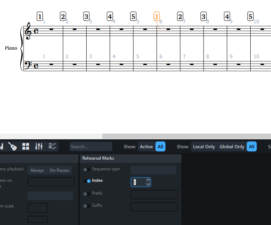Open the Fretboard panel guitar icon
The image size is (271, 225).
pos(12,146)
